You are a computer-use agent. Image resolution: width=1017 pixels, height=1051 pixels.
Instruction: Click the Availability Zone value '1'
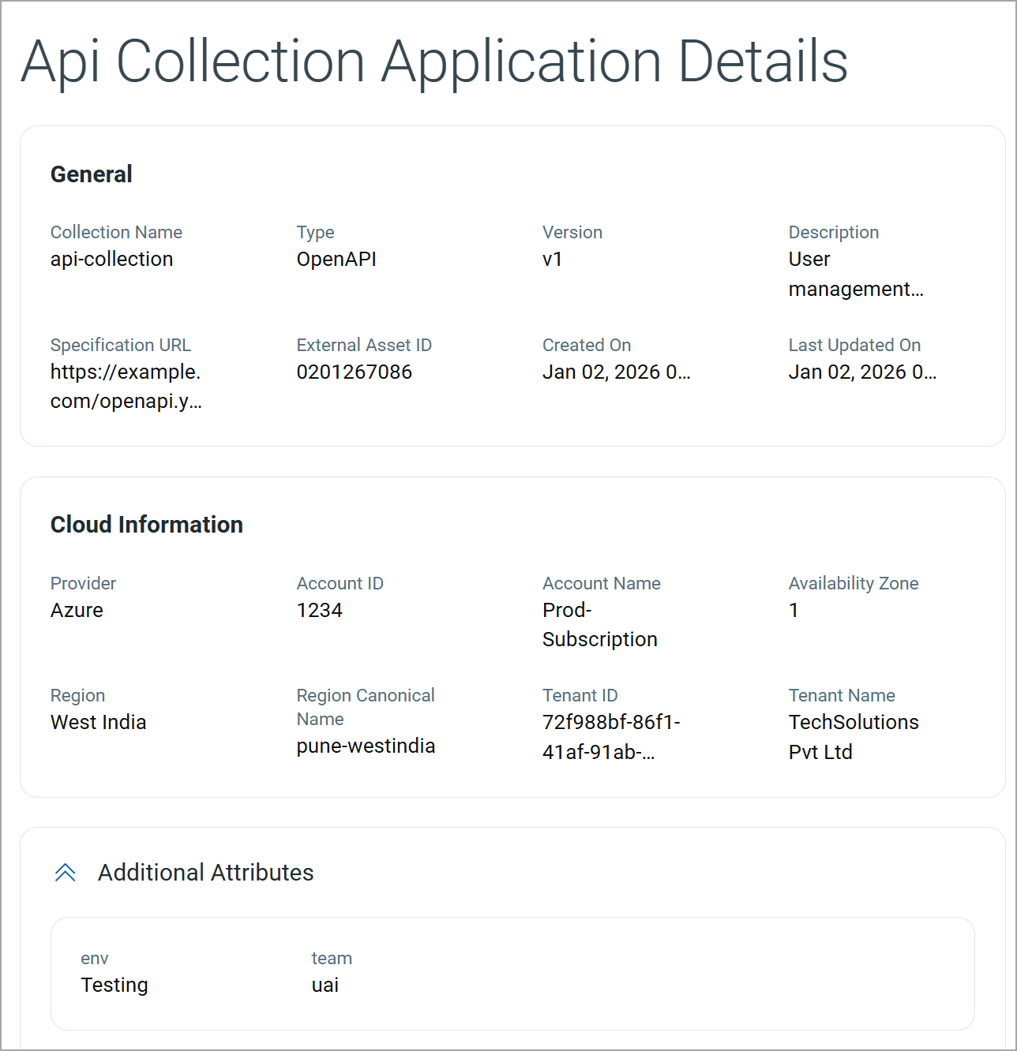click(794, 610)
